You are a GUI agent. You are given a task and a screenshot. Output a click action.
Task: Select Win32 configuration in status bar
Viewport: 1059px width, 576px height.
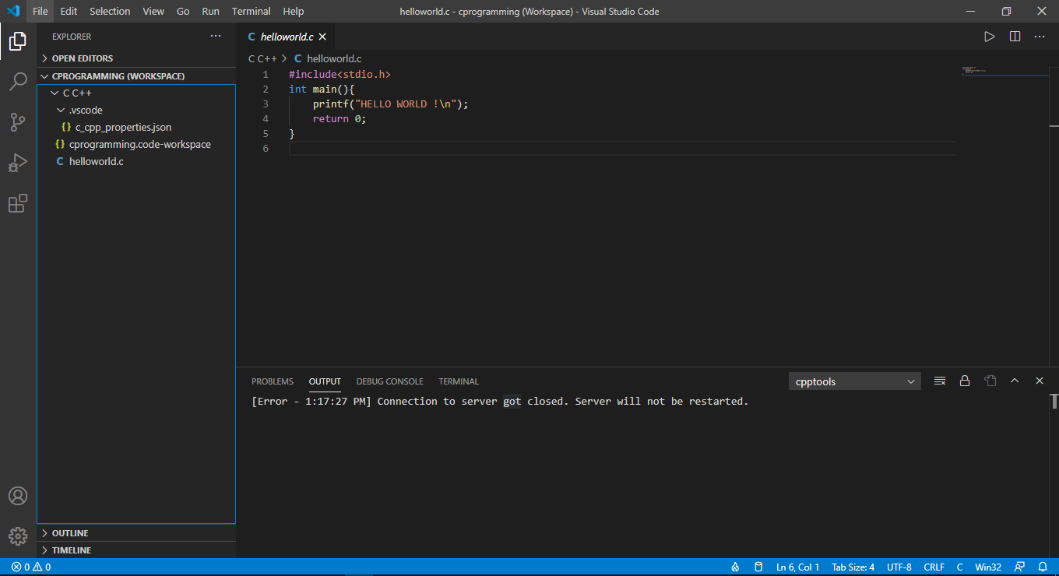click(988, 567)
